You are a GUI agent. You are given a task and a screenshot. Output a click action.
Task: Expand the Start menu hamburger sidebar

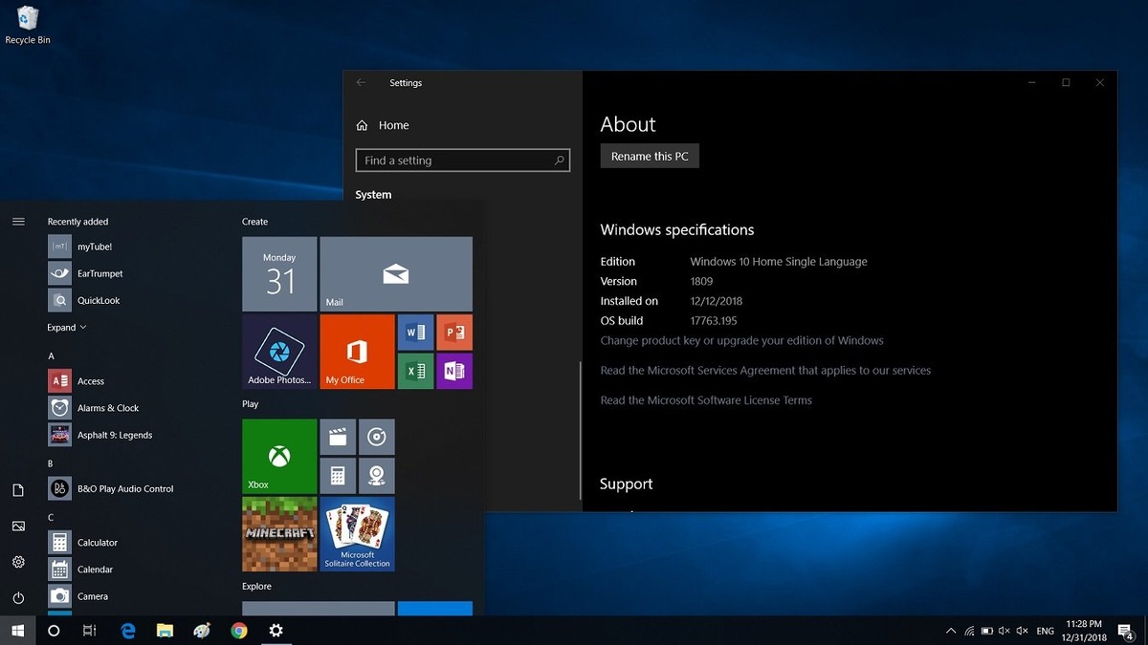[x=18, y=221]
